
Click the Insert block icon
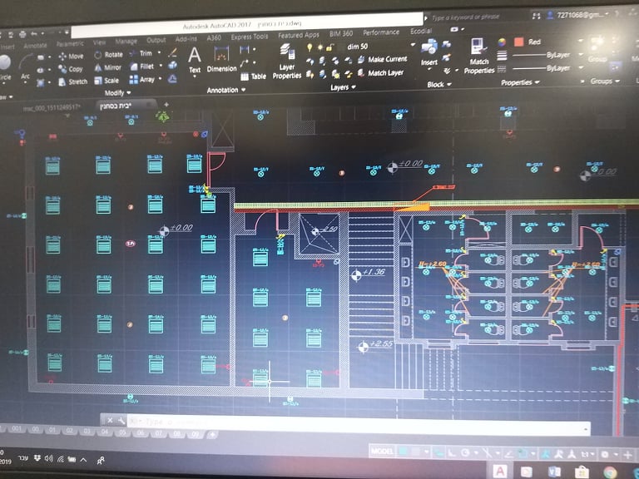coord(429,52)
